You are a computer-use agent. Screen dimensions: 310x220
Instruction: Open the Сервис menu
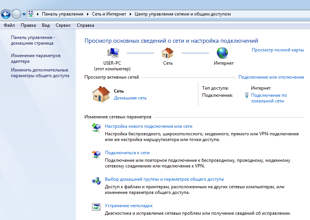tap(63, 25)
